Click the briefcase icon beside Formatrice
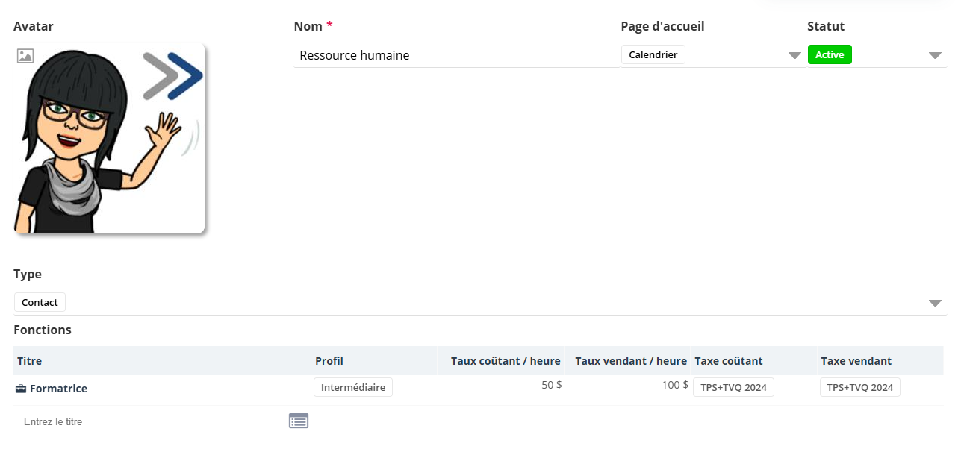The width and height of the screenshot is (961, 464). (21, 389)
